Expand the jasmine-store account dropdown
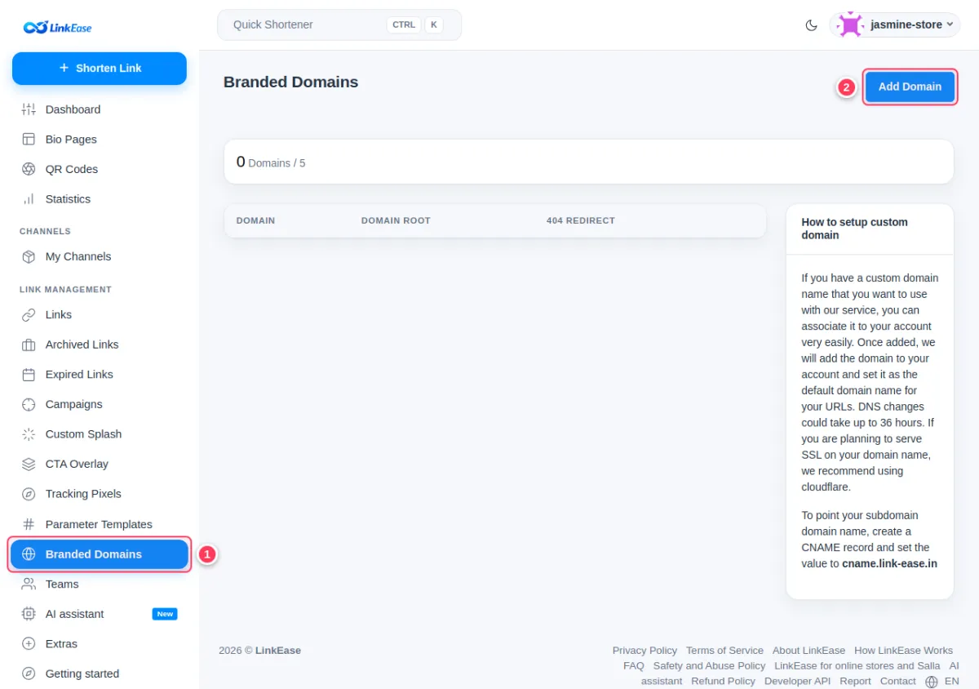The height and width of the screenshot is (689, 979). [x=895, y=24]
